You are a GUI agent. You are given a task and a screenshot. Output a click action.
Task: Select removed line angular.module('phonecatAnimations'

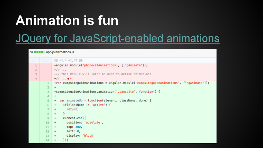coord(101,65)
